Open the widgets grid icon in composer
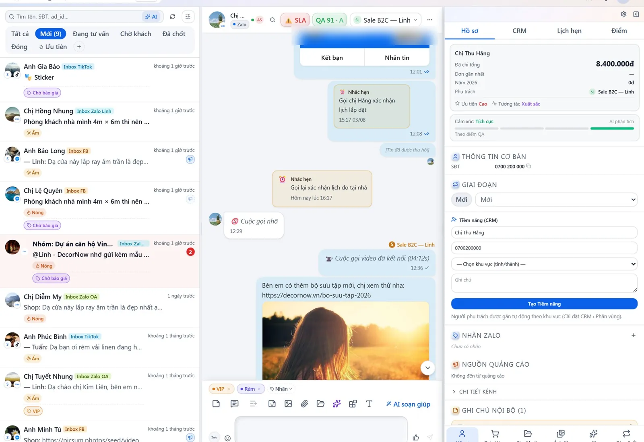The height and width of the screenshot is (442, 644). pyautogui.click(x=353, y=404)
